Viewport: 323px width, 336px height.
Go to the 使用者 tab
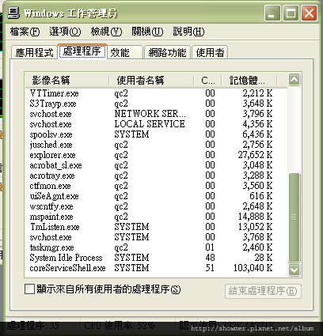coord(210,52)
